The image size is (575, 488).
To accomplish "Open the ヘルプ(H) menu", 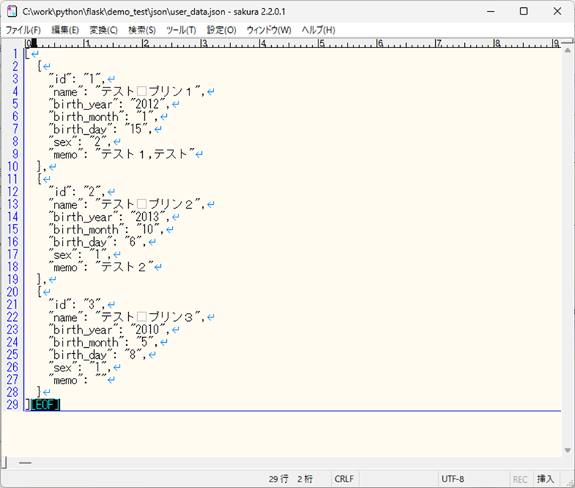I will click(318, 30).
